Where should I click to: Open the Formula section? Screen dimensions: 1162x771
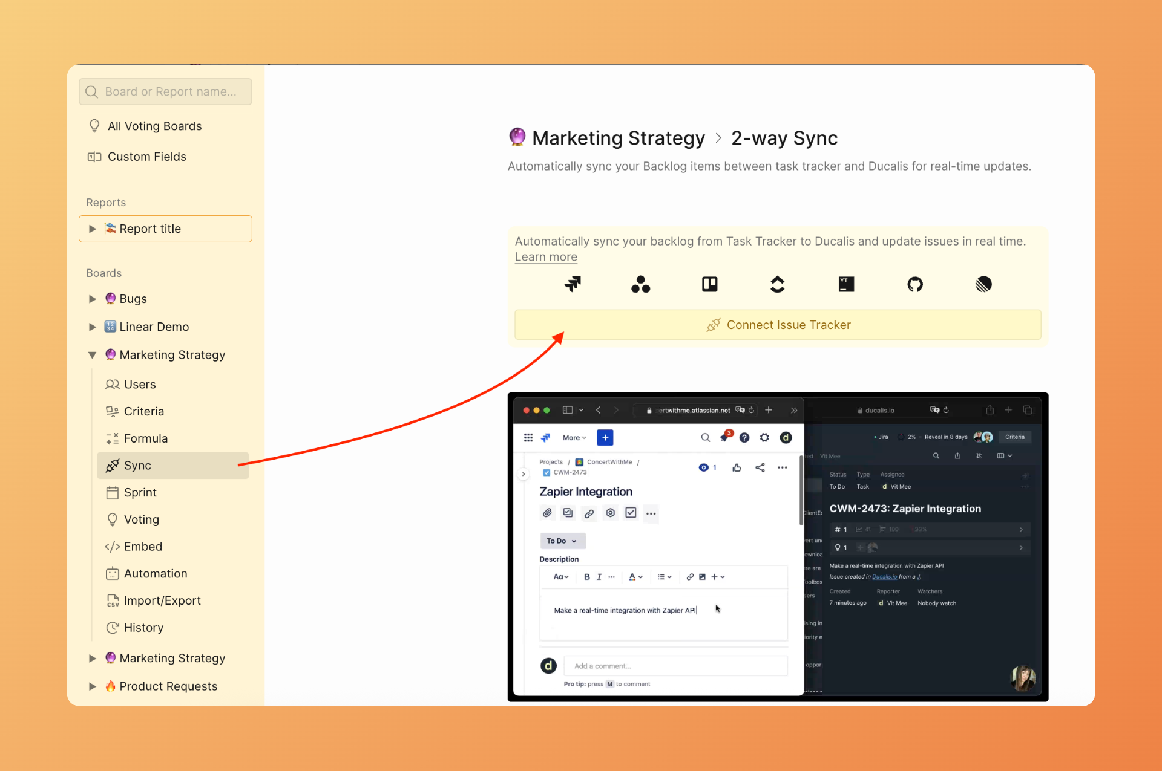click(145, 438)
